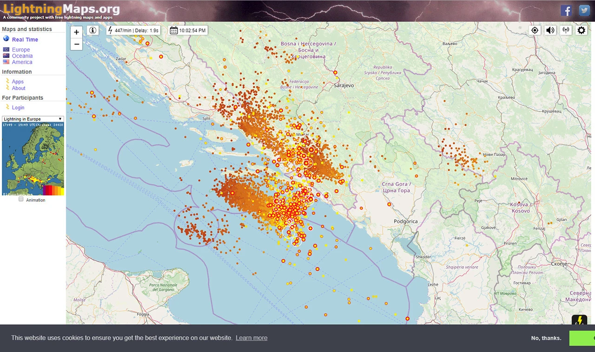This screenshot has width=595, height=352.
Task: Open the time selector showing 10:02:54 PM
Action: click(187, 31)
